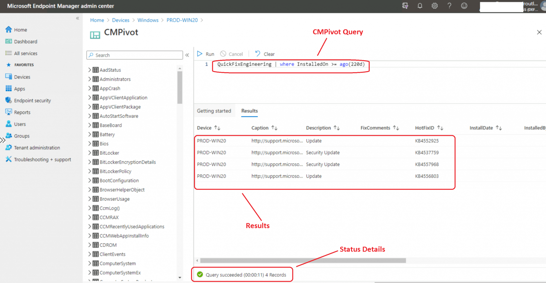The image size is (546, 283).
Task: Click into the query editor line 1
Action: click(291, 64)
